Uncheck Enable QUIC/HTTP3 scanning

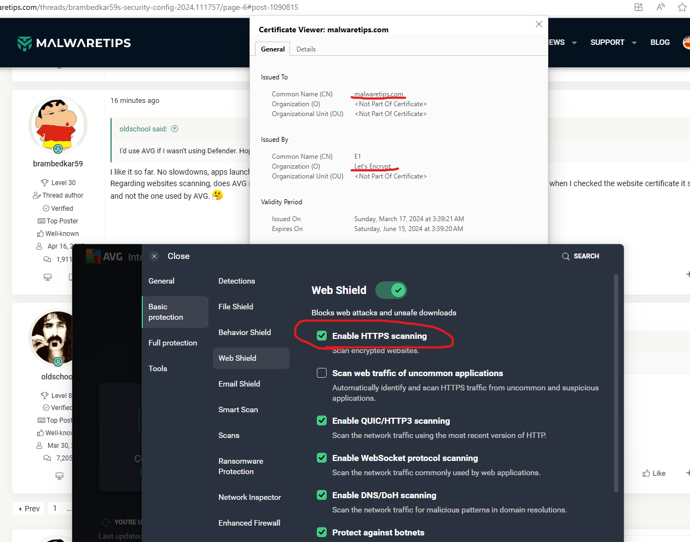point(322,420)
